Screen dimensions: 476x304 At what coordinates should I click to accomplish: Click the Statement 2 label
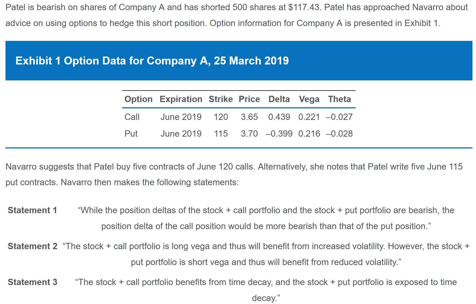point(32,246)
